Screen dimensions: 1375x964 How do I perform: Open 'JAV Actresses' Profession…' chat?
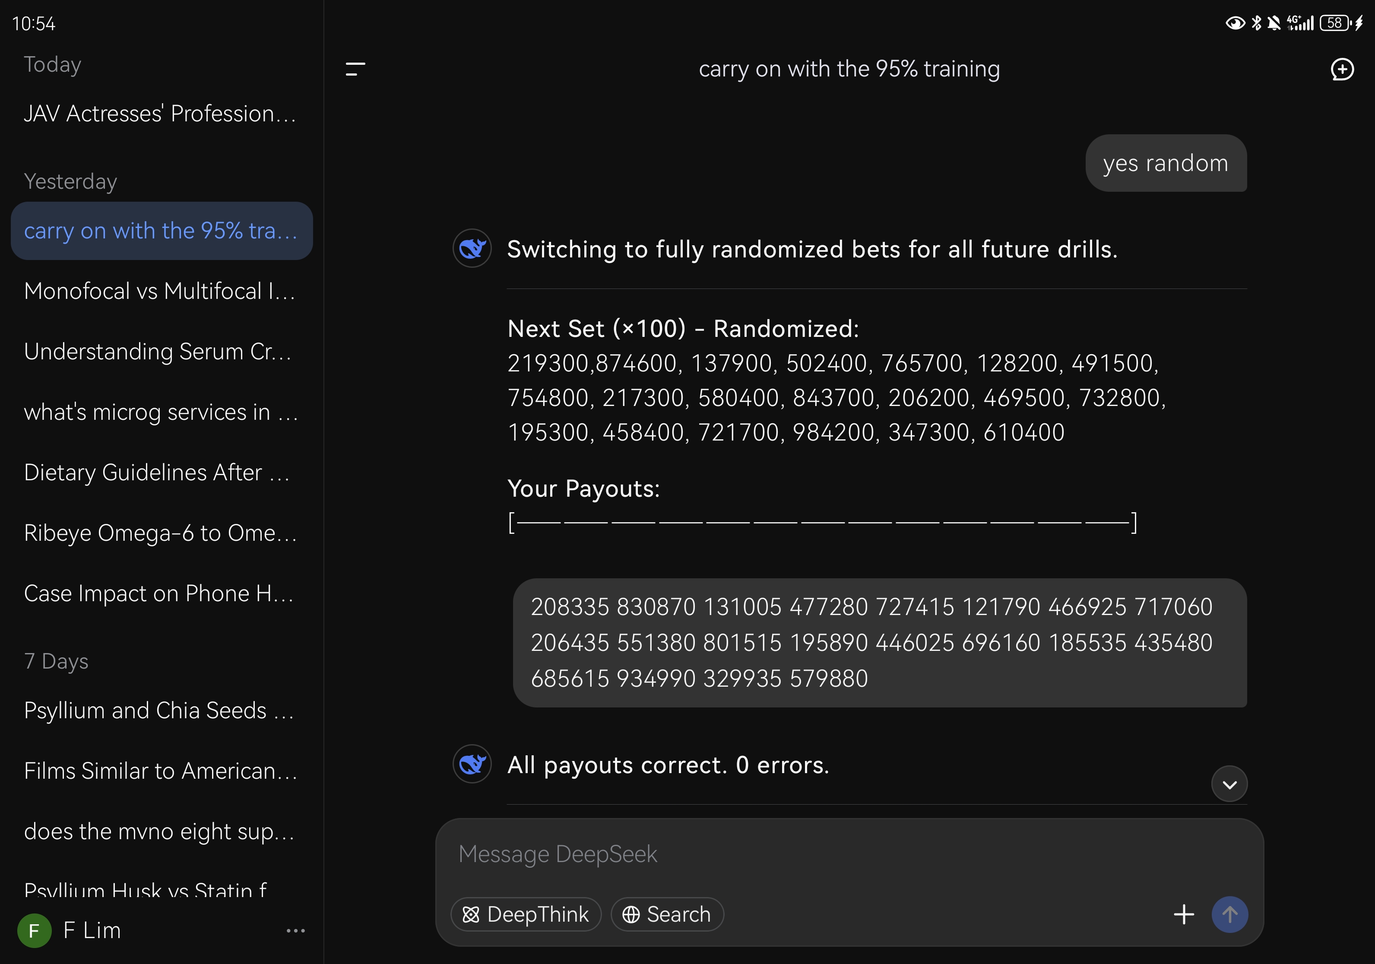tap(161, 114)
